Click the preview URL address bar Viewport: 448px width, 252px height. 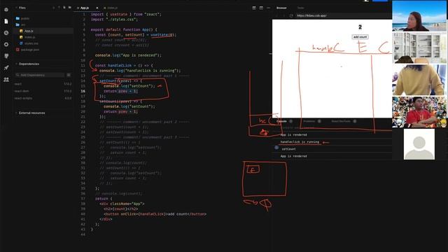click(343, 15)
